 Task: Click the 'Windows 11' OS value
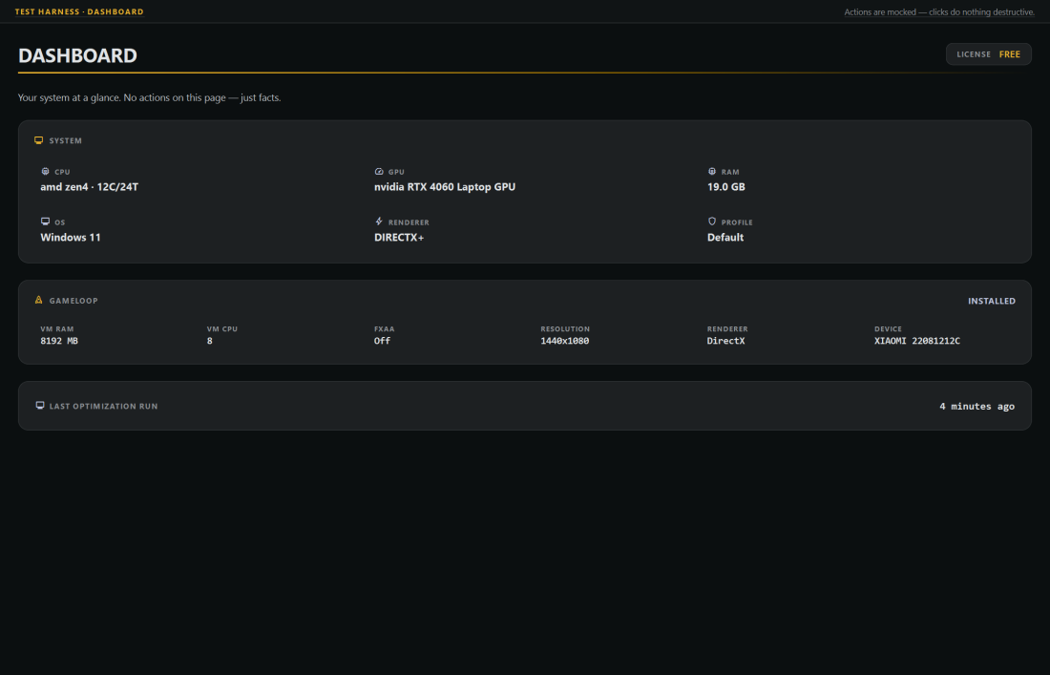tap(71, 237)
